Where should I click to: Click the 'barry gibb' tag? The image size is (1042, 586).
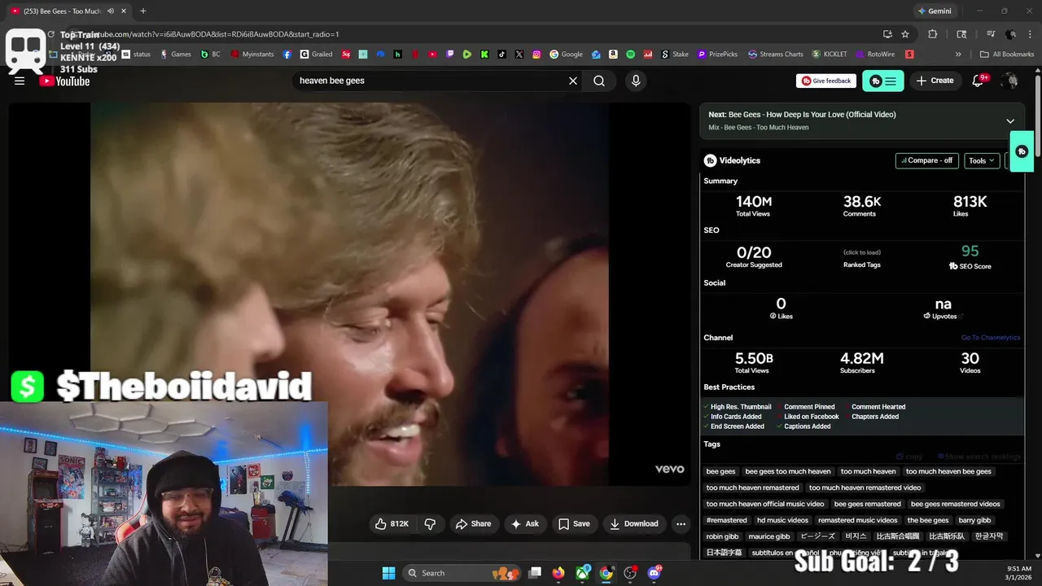(974, 520)
